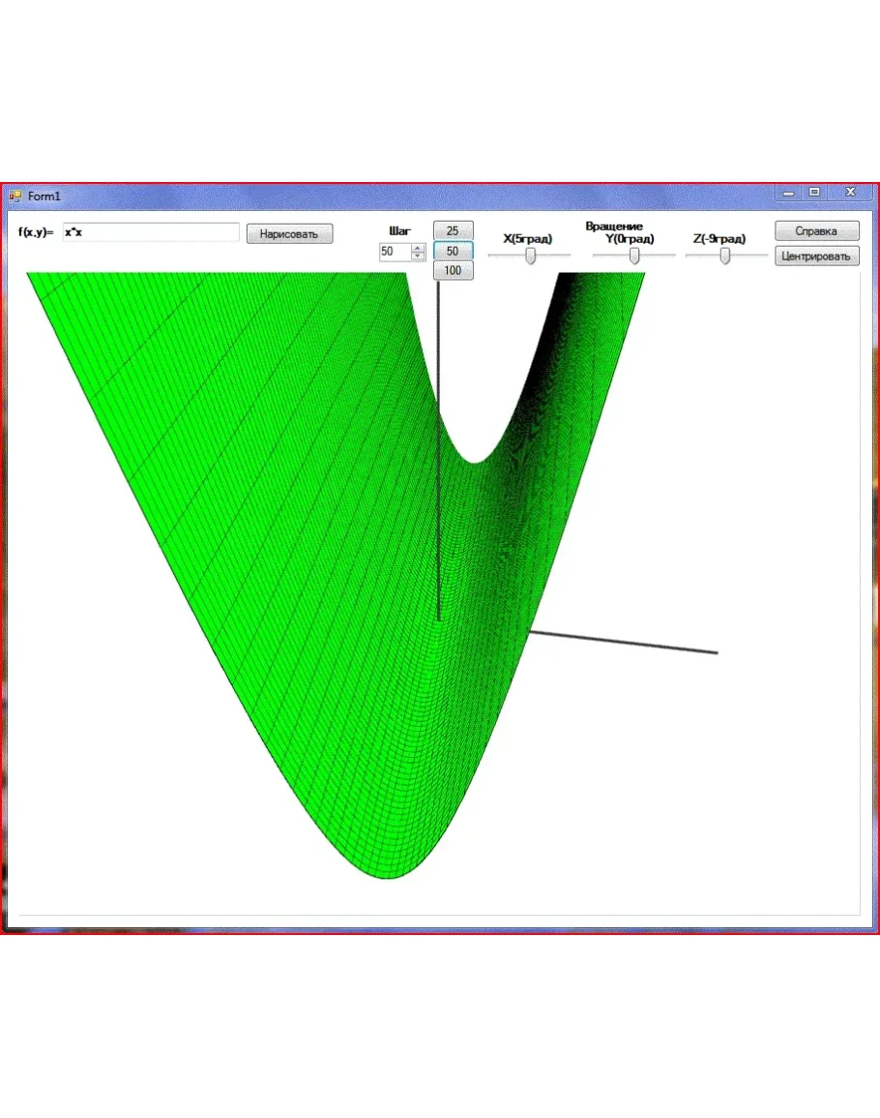Open help with the Справка button
This screenshot has width=880, height=1118.
(x=816, y=231)
